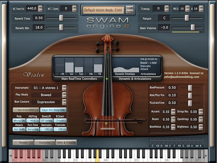
Task: Toggle Expr.Rel.Stop ON button
Action: 53,110
